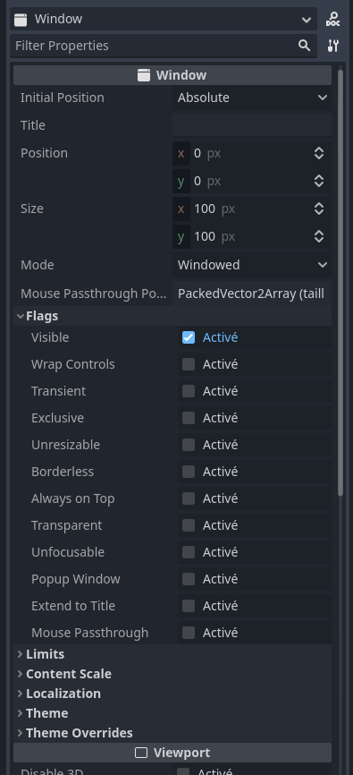353x775 pixels.
Task: Click Position x value stepper arrows
Action: [x=319, y=153]
